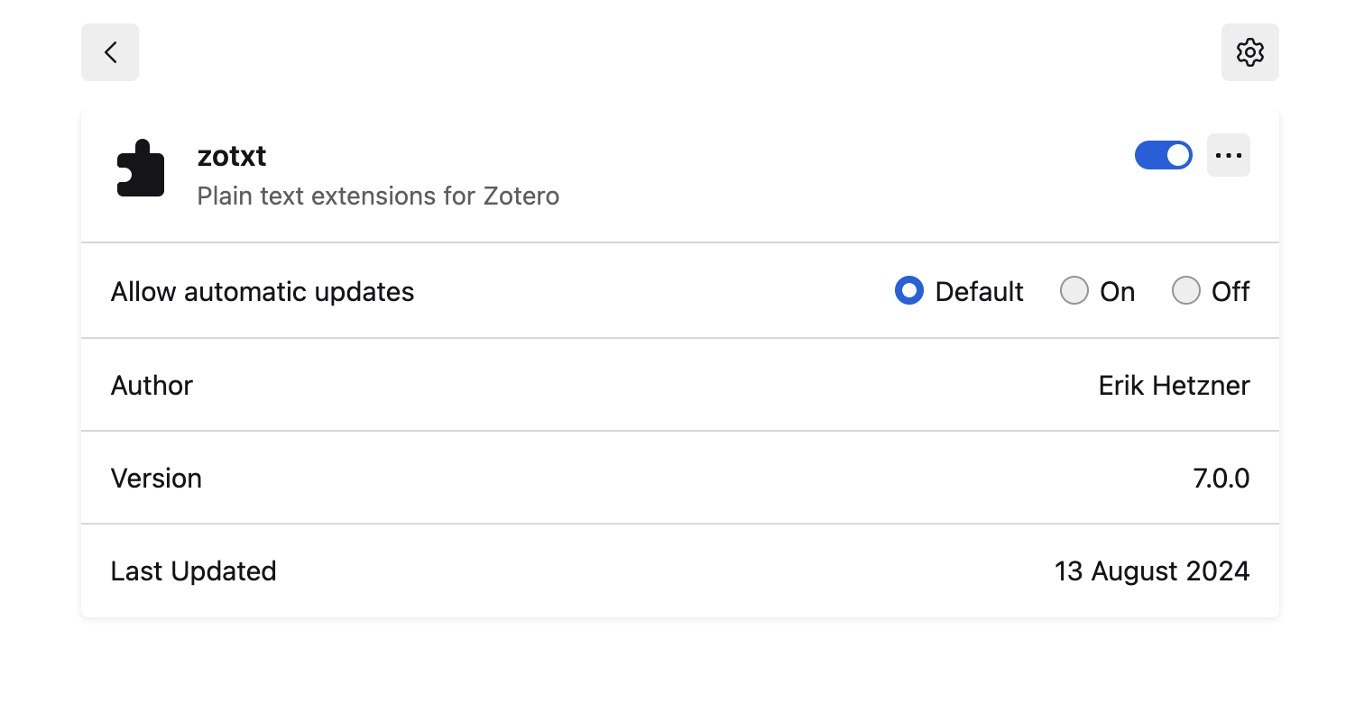This screenshot has height=703, width=1355.
Task: Click the 'On' text label beside its radio
Action: [x=1117, y=292]
